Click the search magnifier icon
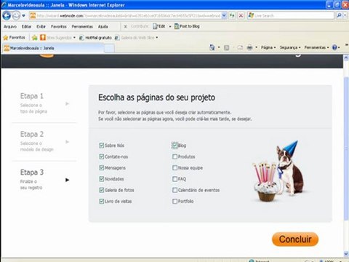349x262 pixels. pyautogui.click(x=339, y=16)
